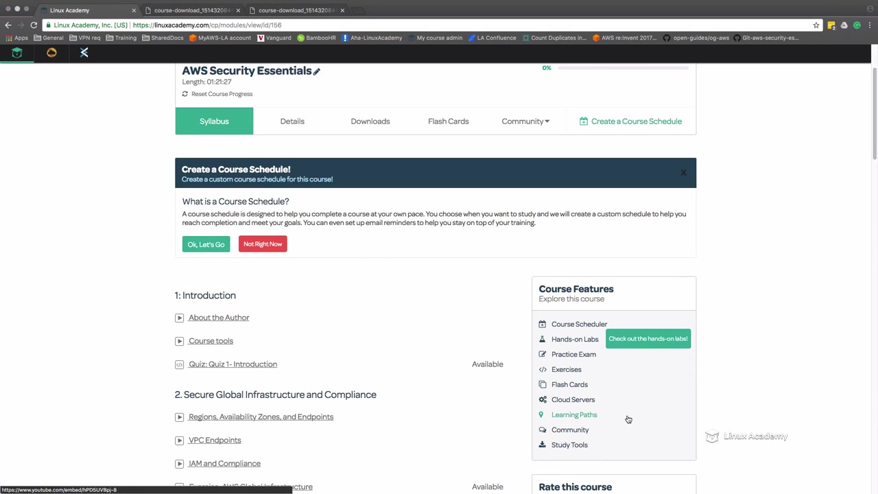Click the refresh icon beside Reset Course Progress
Viewport: 878px width, 494px height.
pyautogui.click(x=185, y=94)
